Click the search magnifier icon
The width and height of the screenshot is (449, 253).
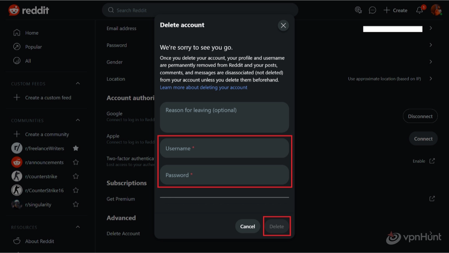click(x=111, y=10)
